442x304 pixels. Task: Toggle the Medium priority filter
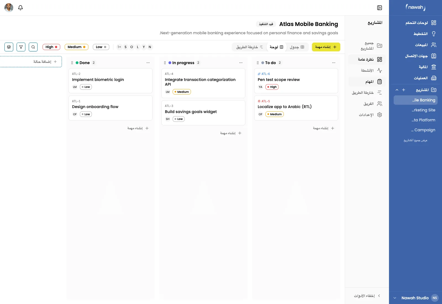click(x=77, y=47)
